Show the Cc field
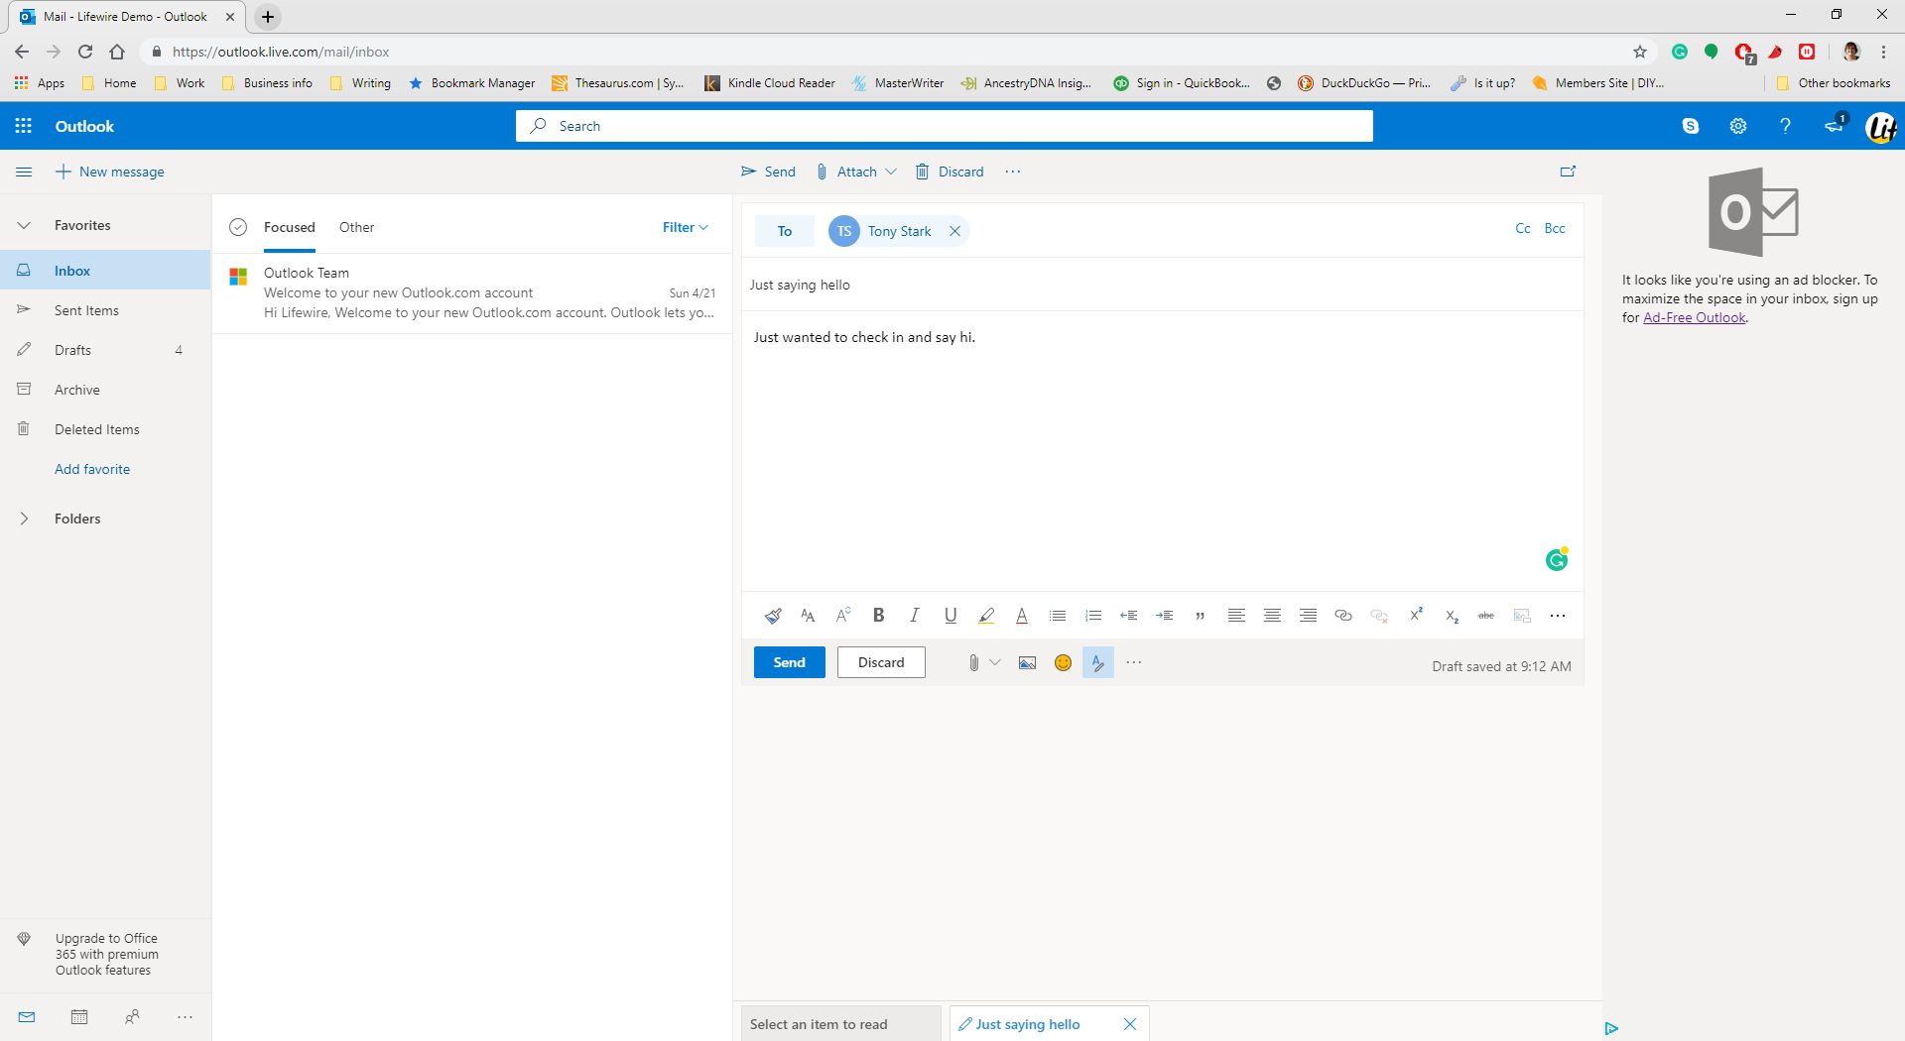The image size is (1905, 1041). click(x=1523, y=228)
